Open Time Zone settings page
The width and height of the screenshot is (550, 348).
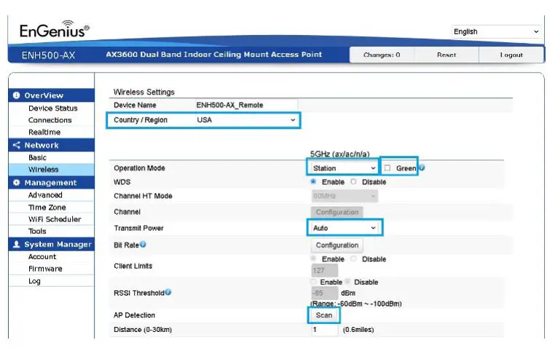click(47, 207)
